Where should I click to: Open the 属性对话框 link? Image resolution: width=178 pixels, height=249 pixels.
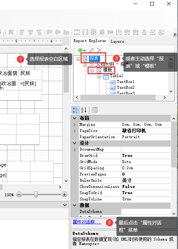coord(87,222)
